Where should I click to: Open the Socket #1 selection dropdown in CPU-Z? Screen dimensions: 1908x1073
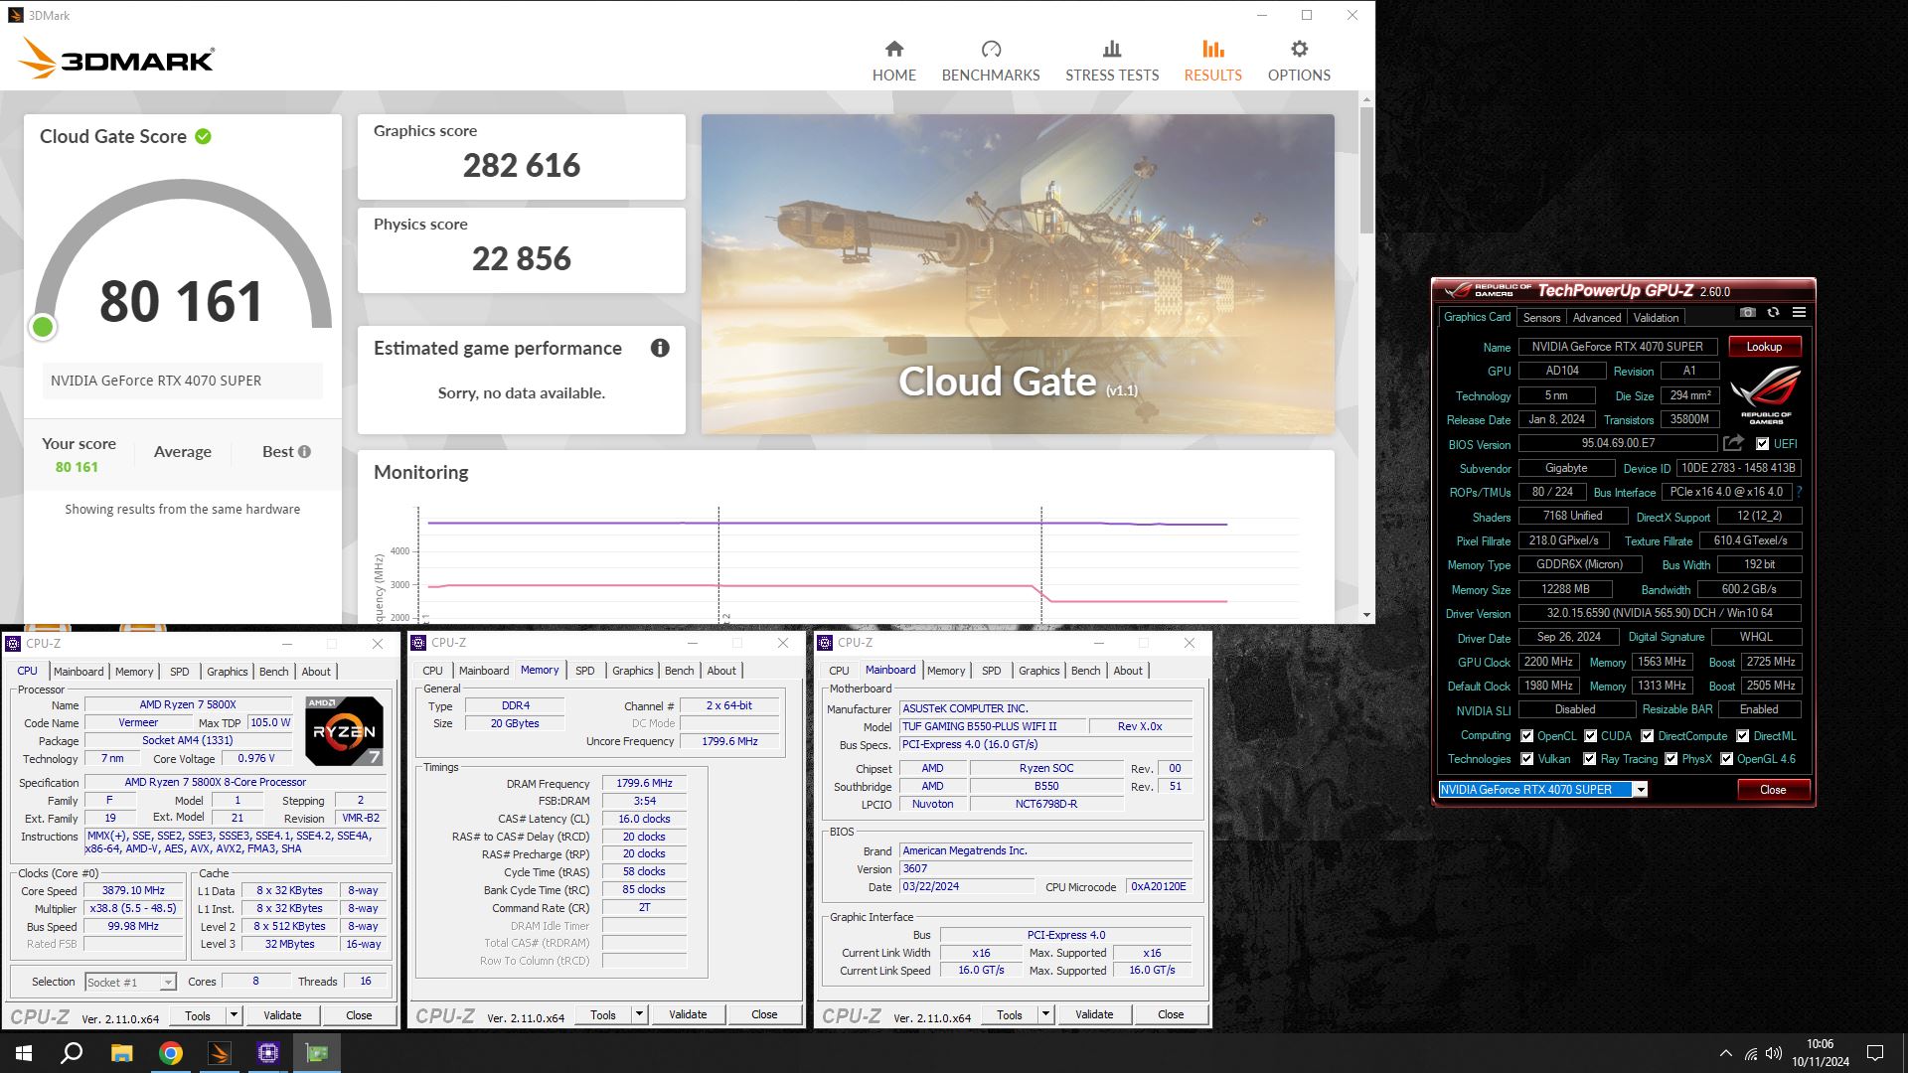tap(168, 983)
